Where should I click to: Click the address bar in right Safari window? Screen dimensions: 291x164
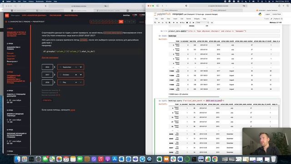click(x=218, y=6)
